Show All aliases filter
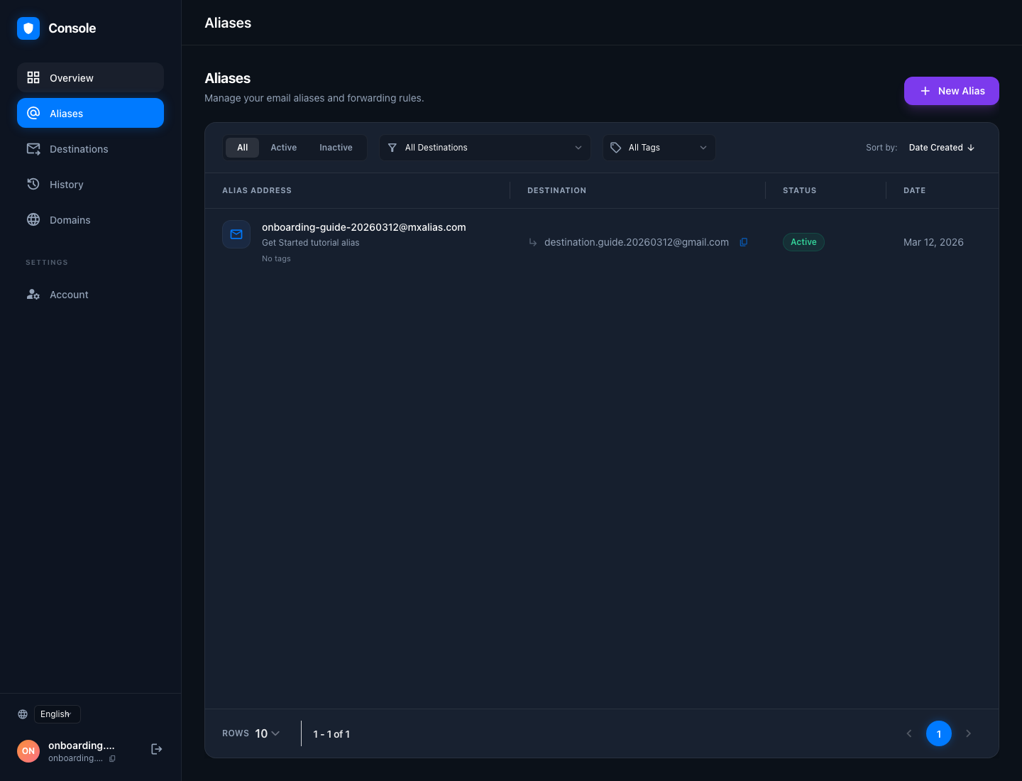 [242, 147]
